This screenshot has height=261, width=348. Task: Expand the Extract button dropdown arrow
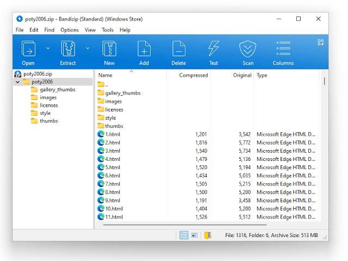[x=88, y=48]
